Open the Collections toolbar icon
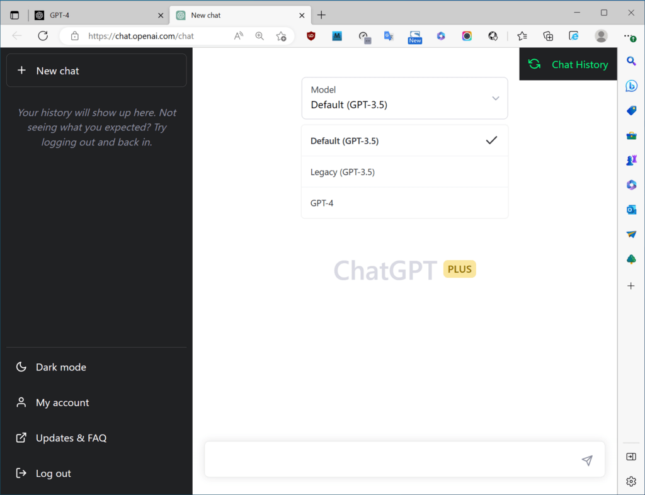The width and height of the screenshot is (645, 495). tap(548, 36)
